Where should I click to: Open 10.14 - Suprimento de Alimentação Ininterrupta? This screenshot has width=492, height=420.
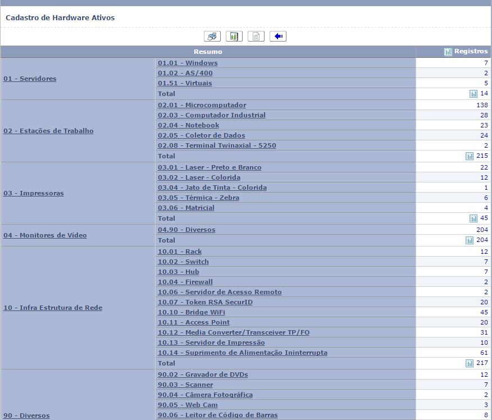pos(242,353)
